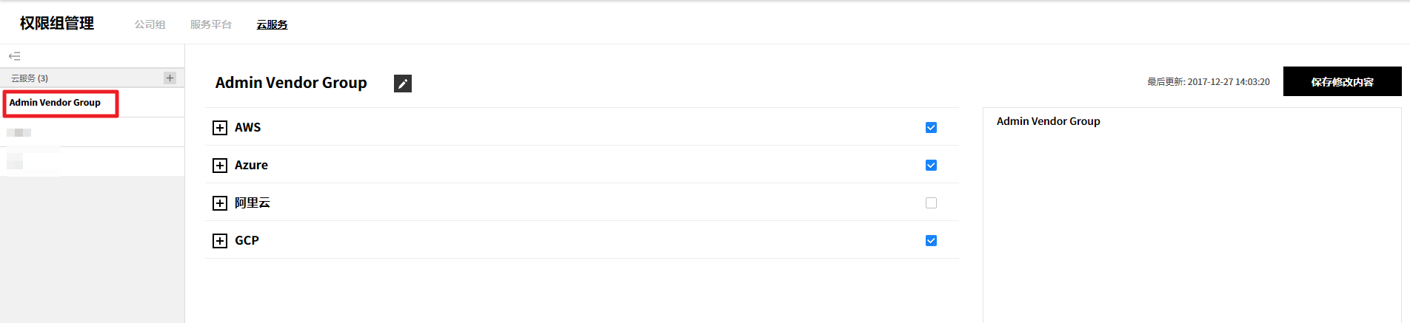Uncheck the GCP checkbox
Viewport: 1410px width, 323px height.
click(x=931, y=241)
